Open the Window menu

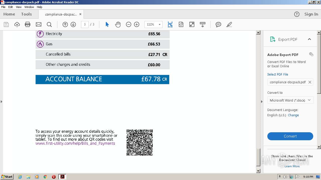pyautogui.click(x=29, y=7)
